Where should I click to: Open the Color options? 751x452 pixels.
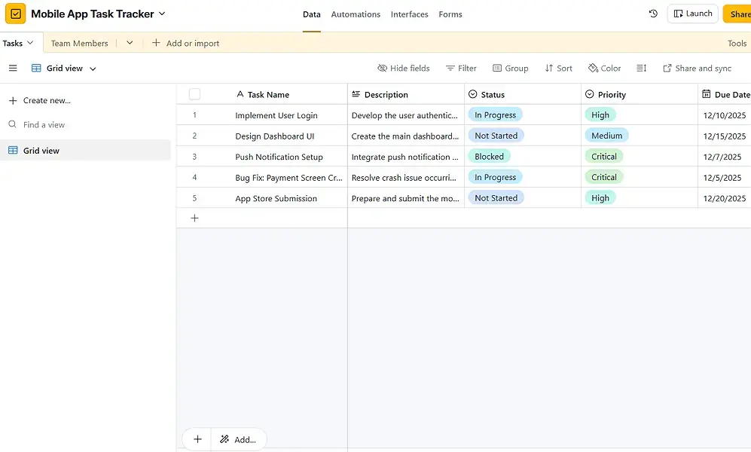pyautogui.click(x=604, y=68)
